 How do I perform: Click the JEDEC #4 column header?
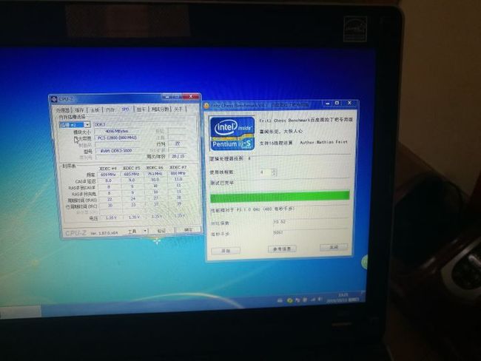coord(108,169)
